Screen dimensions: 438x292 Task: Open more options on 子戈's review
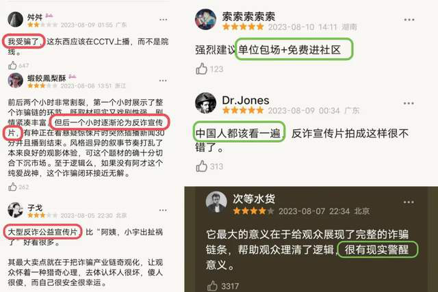pyautogui.click(x=163, y=210)
